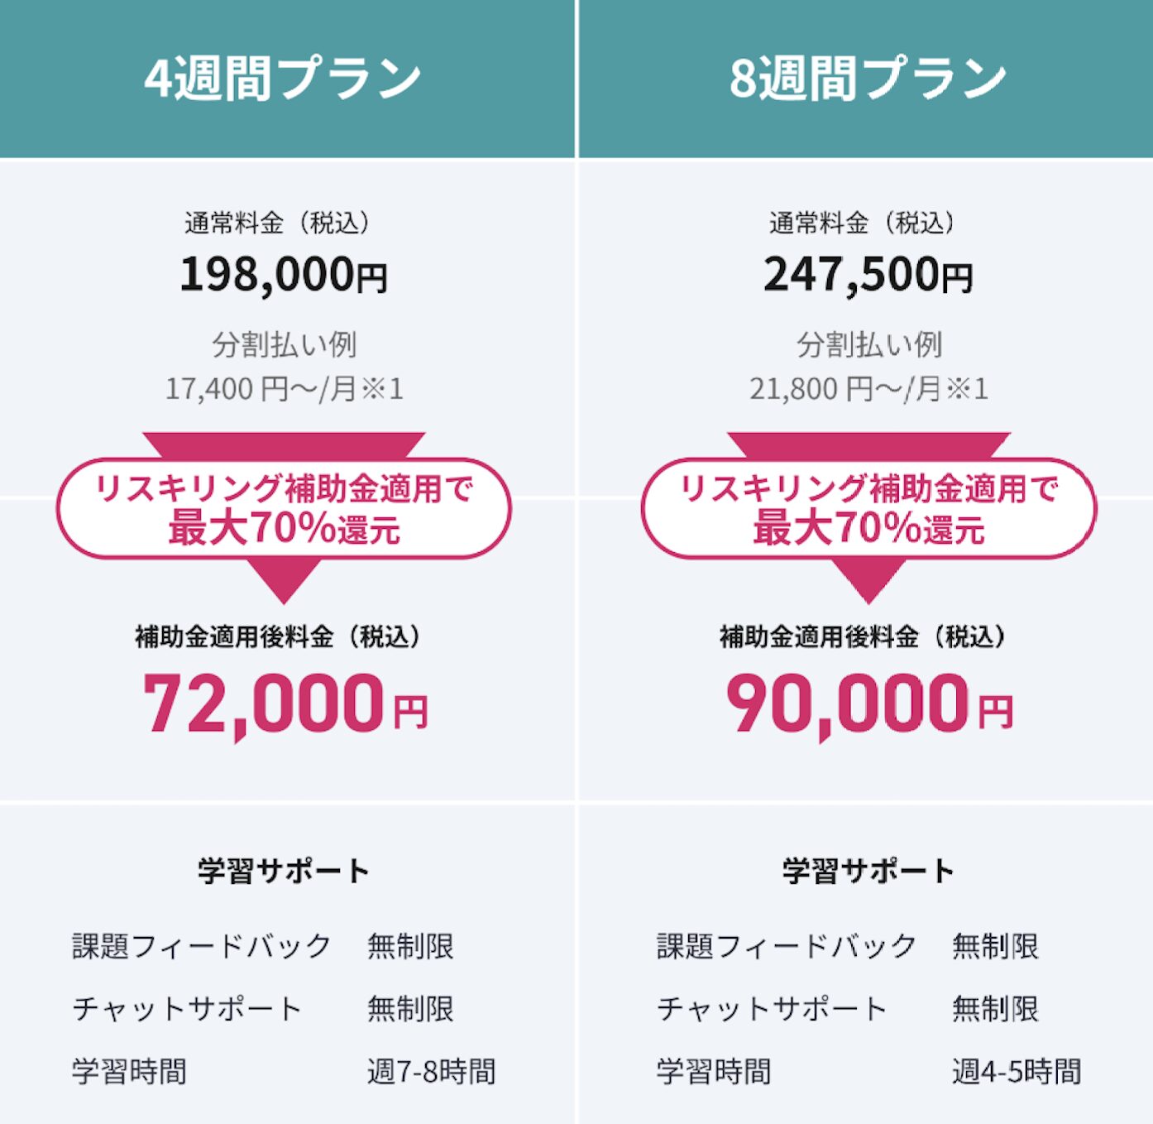Click チャットサポート in the 8-week plan
The image size is (1153, 1124).
772,1008
